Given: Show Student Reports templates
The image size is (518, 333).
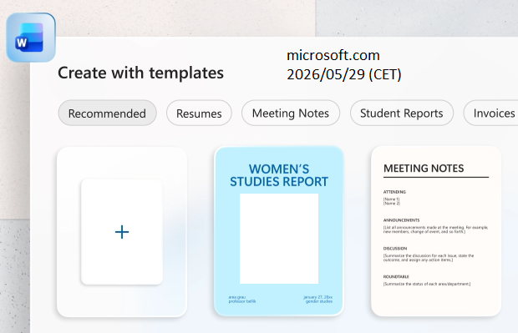Looking at the screenshot, I should 401,114.
